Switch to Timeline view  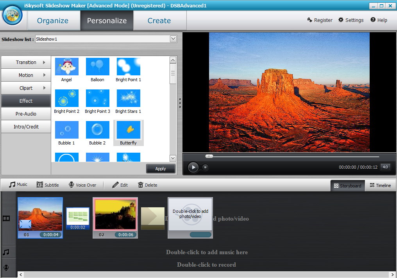380,185
